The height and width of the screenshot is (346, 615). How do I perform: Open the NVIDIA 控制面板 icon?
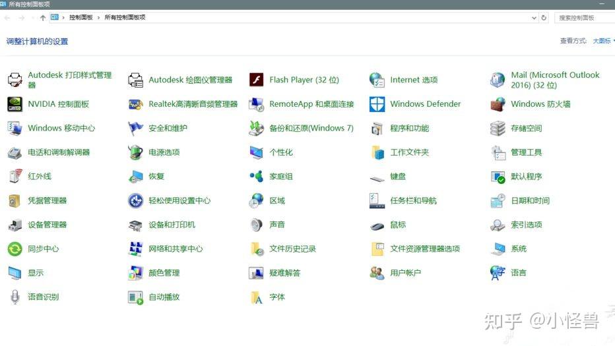(15, 104)
